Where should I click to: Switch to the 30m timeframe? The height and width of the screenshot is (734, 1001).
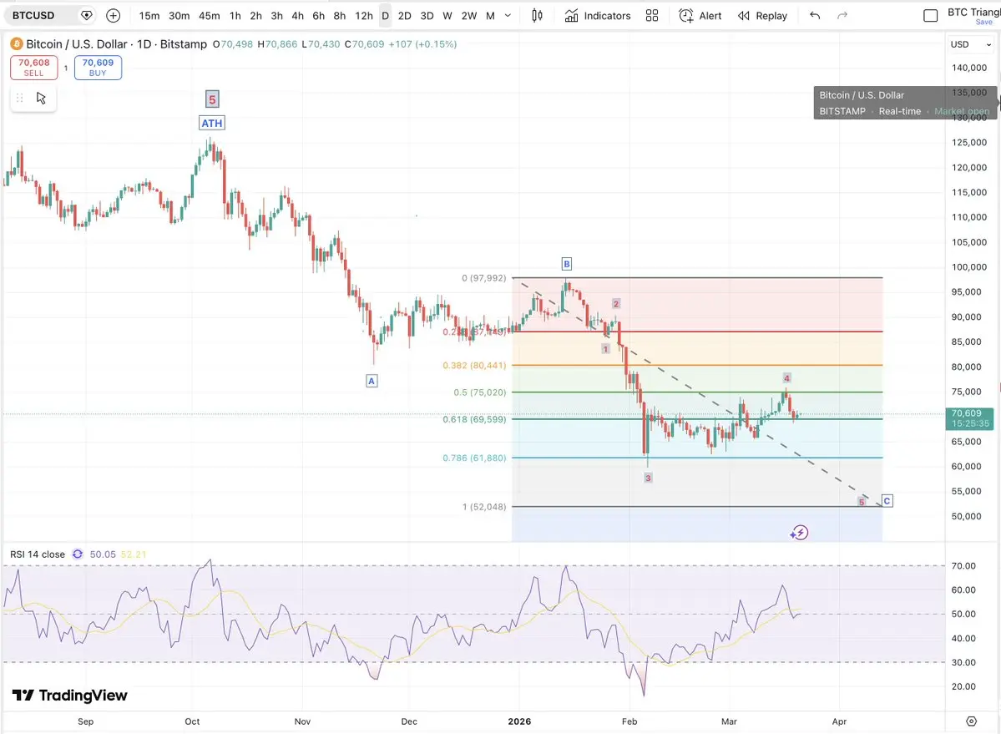pos(179,15)
